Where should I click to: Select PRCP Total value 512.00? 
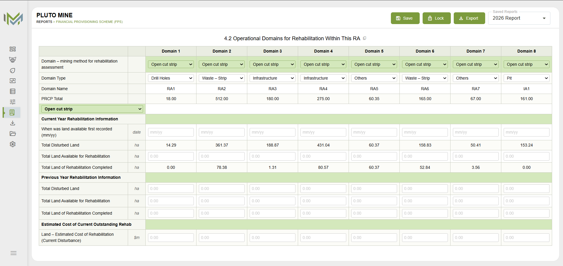click(222, 99)
